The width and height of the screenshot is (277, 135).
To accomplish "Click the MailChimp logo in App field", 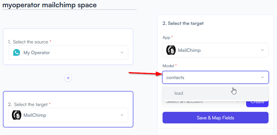I will coord(171,50).
